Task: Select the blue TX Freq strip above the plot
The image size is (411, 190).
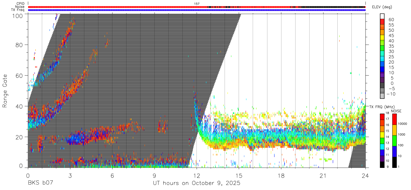Action: click(197, 10)
